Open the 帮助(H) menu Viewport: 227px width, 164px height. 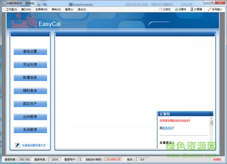point(56,10)
